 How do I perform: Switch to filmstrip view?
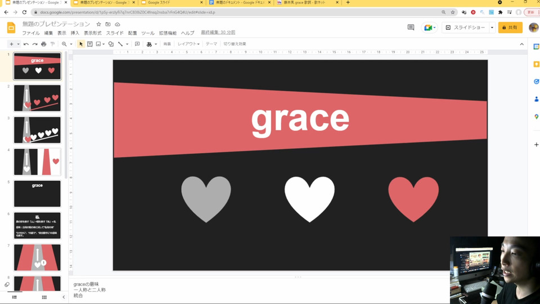click(15, 297)
